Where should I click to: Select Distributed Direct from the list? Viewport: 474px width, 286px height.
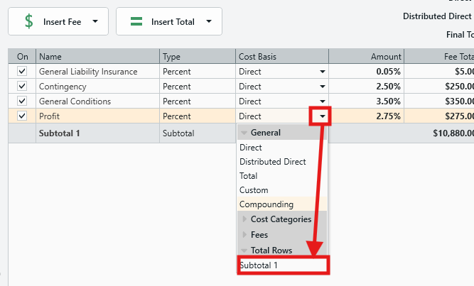click(273, 162)
